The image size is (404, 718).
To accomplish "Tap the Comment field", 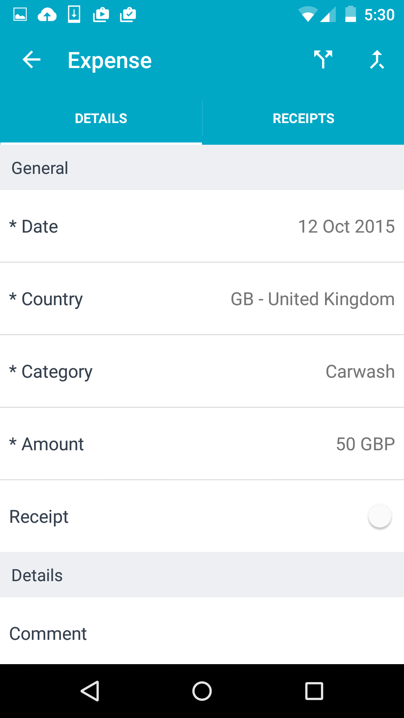I will tap(202, 633).
